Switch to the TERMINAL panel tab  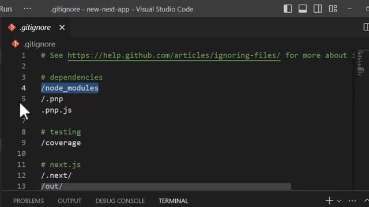pyautogui.click(x=173, y=201)
